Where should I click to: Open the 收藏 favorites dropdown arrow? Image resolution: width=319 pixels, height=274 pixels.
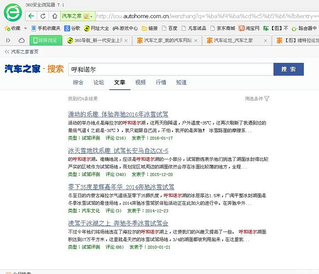(x=25, y=28)
